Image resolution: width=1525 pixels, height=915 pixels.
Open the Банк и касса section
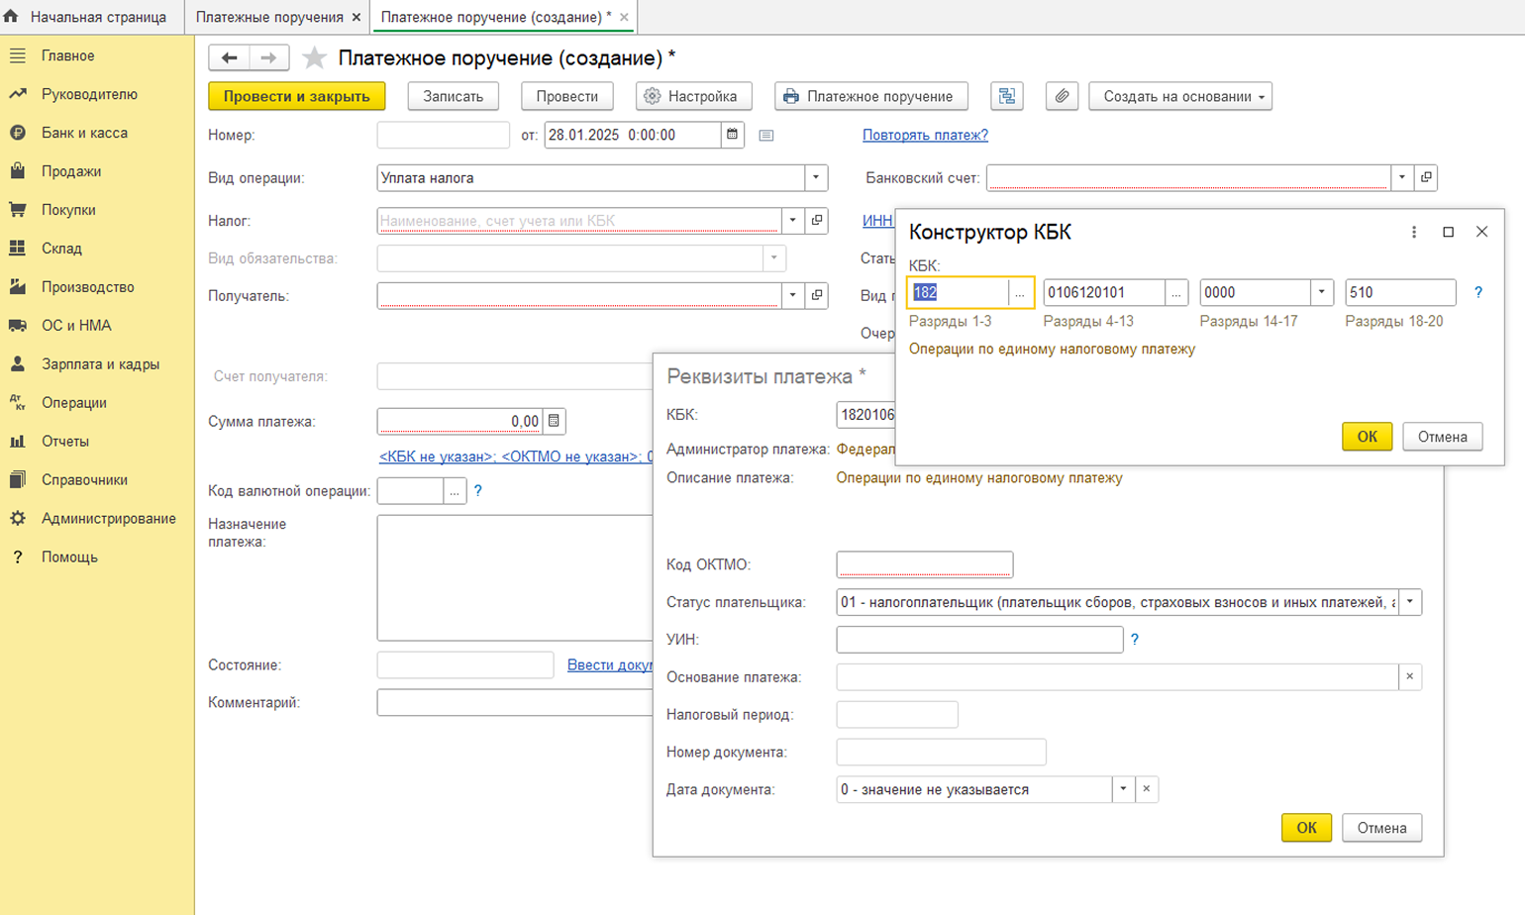(x=84, y=133)
